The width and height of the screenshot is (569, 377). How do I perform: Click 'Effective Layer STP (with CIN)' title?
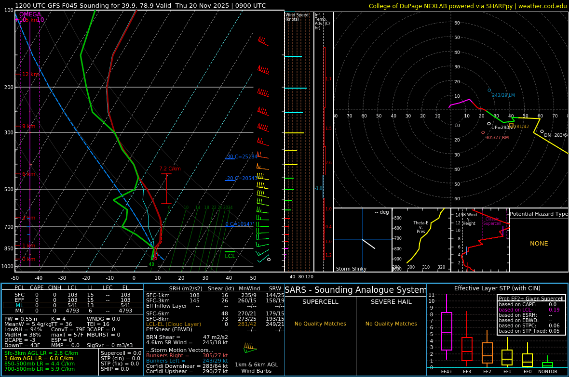click(497, 288)
